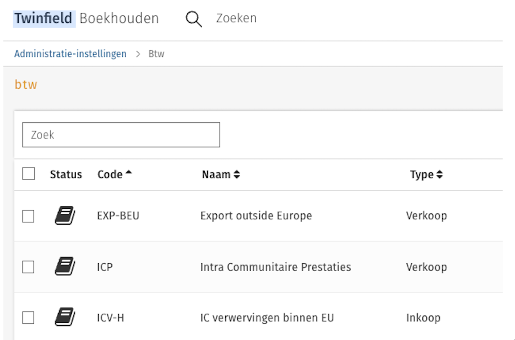Go to Administratie-instellingen breadcrumb link
The image size is (515, 340).
coord(70,54)
